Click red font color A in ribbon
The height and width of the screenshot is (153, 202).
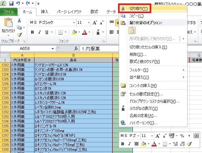[x=85, y=32]
